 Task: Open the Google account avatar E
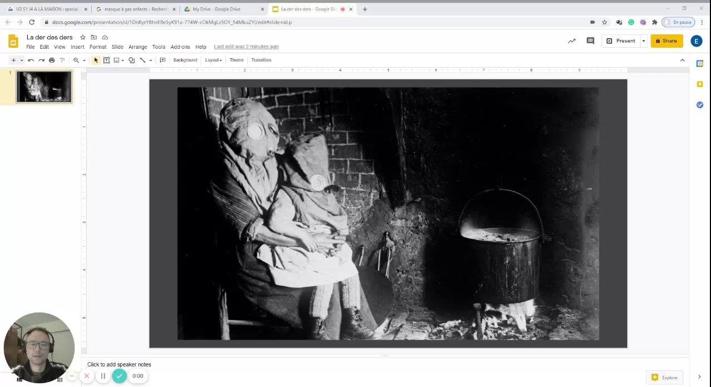[x=697, y=40]
